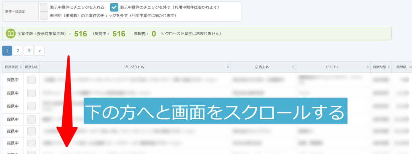Tick the 提携設定 checkbox in first table row

coord(31,80)
